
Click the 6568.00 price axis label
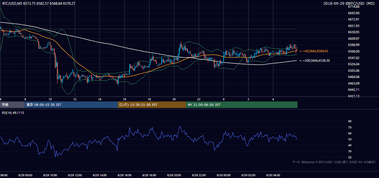point(354,51)
